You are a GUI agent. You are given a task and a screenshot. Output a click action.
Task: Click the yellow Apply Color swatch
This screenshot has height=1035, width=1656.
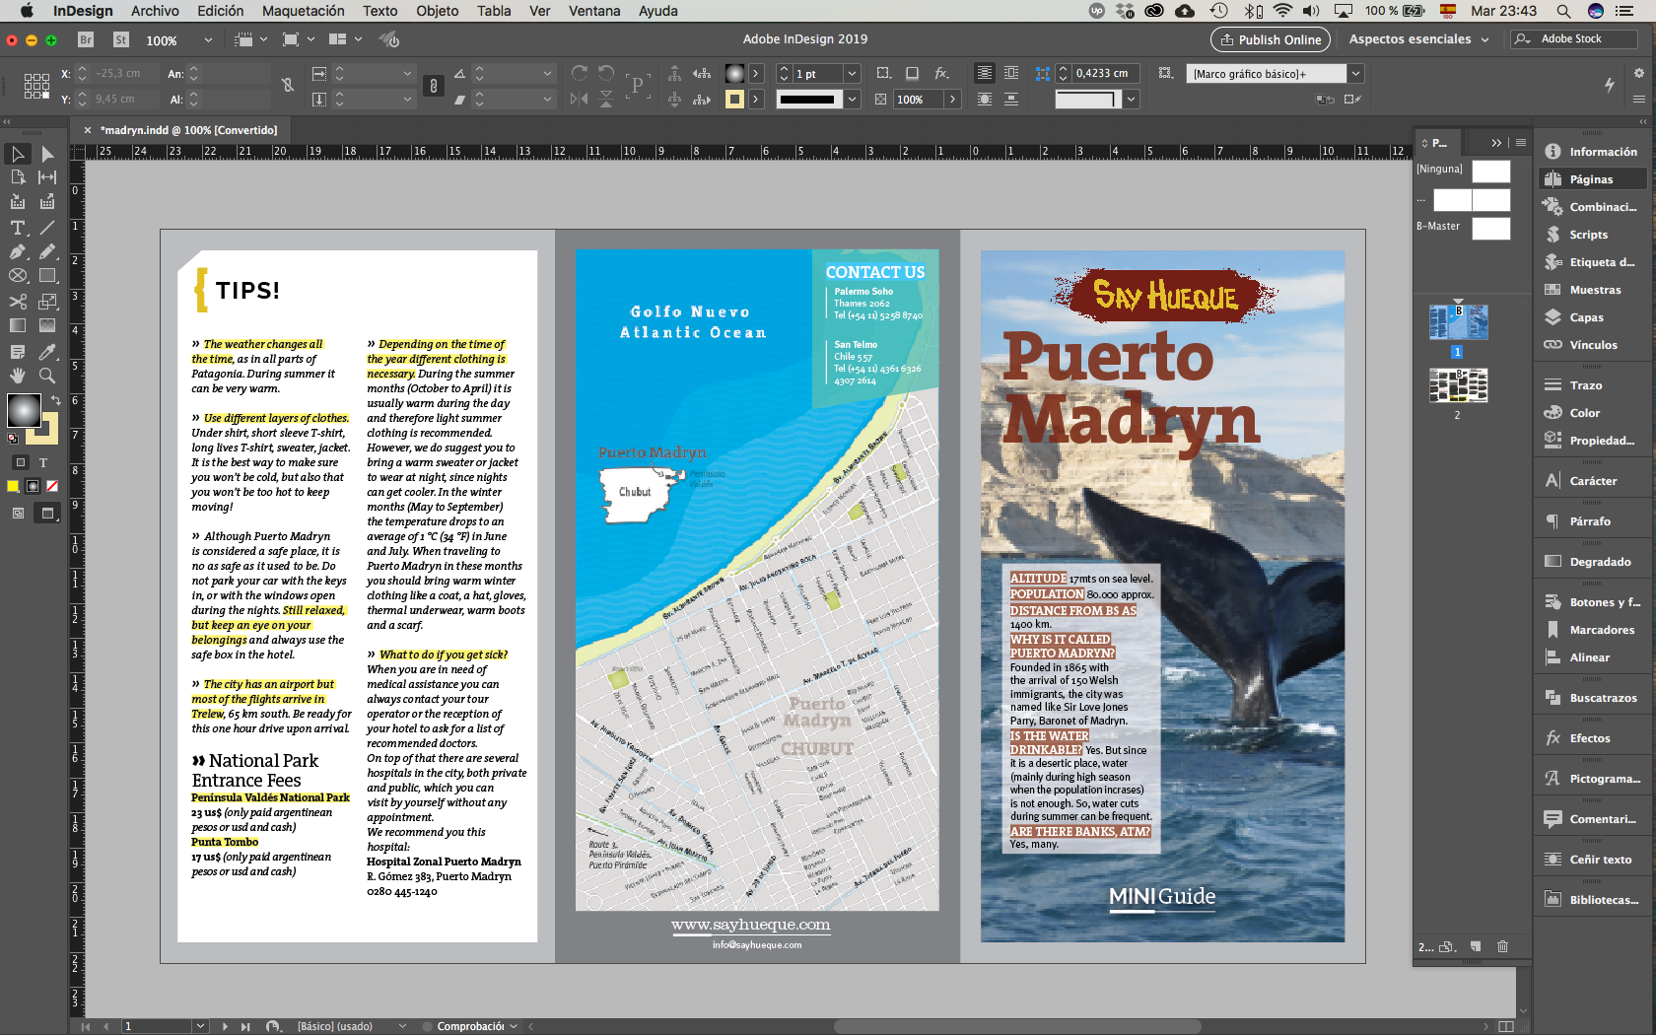coord(13,486)
